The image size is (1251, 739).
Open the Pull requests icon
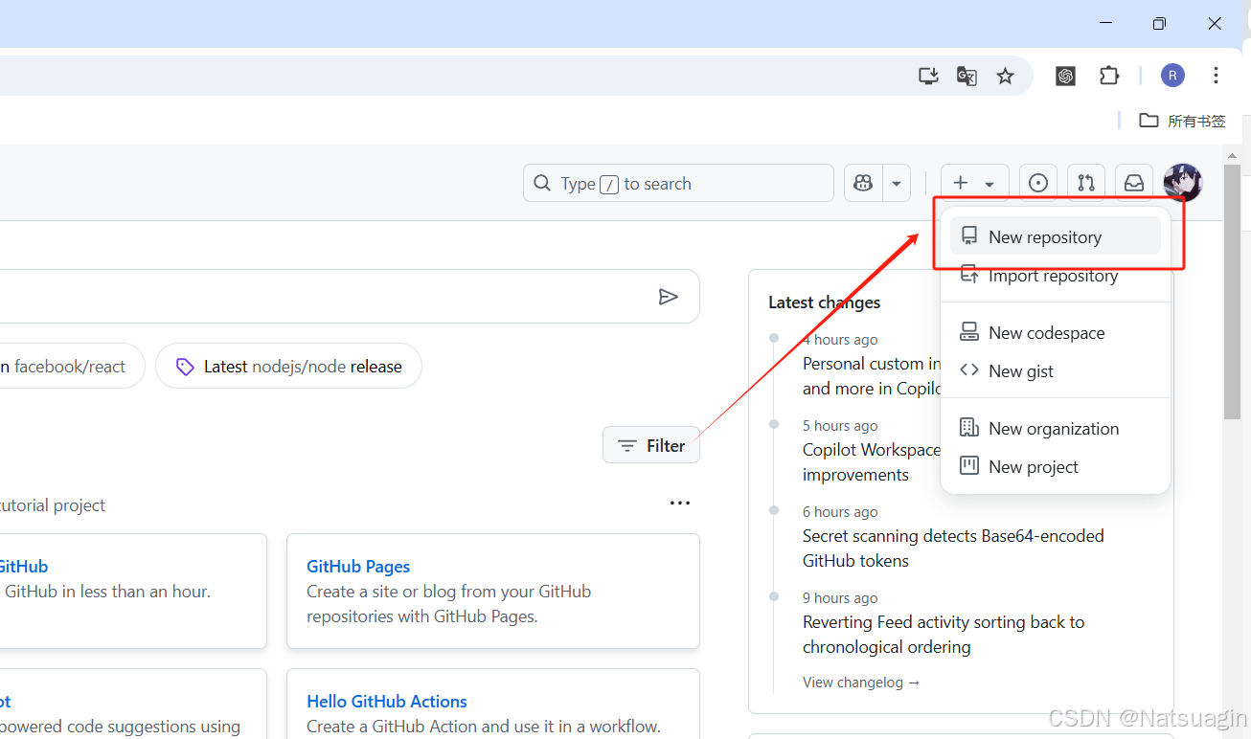pyautogui.click(x=1085, y=183)
